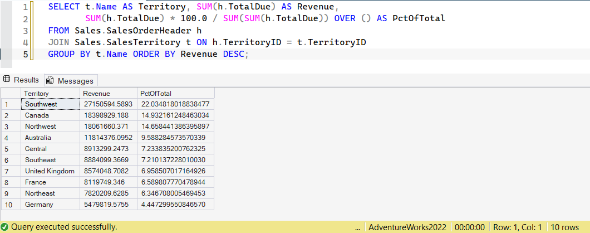
Task: Click the 10 rows status indicator
Action: point(565,227)
